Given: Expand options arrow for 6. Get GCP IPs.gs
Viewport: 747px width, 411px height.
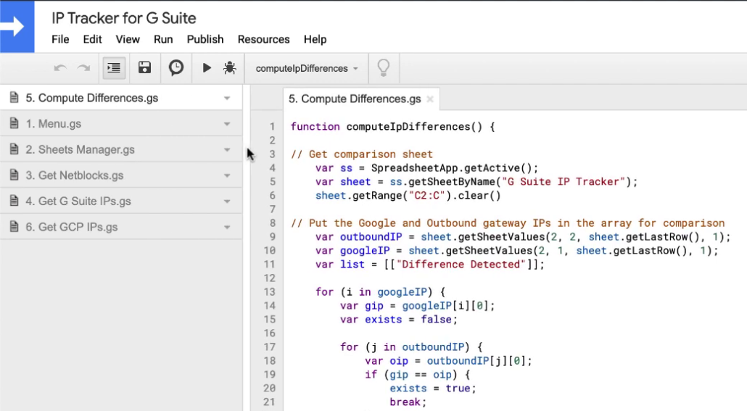Looking at the screenshot, I should pyautogui.click(x=227, y=227).
